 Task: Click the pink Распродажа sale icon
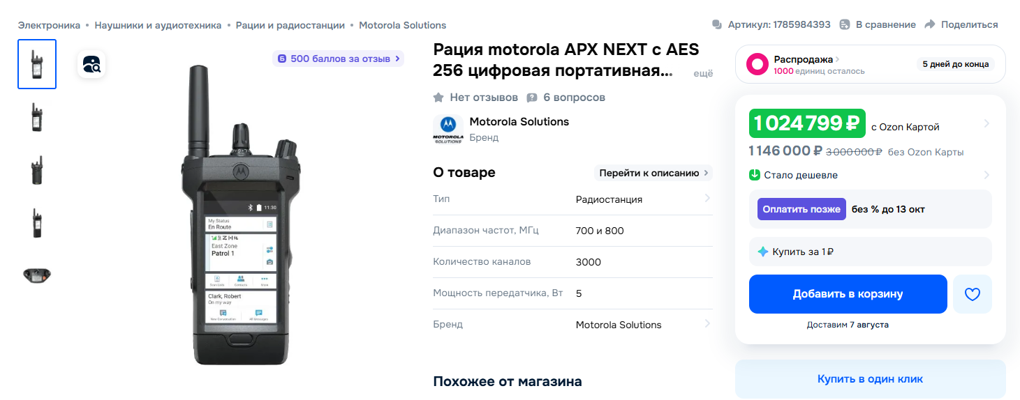click(757, 65)
